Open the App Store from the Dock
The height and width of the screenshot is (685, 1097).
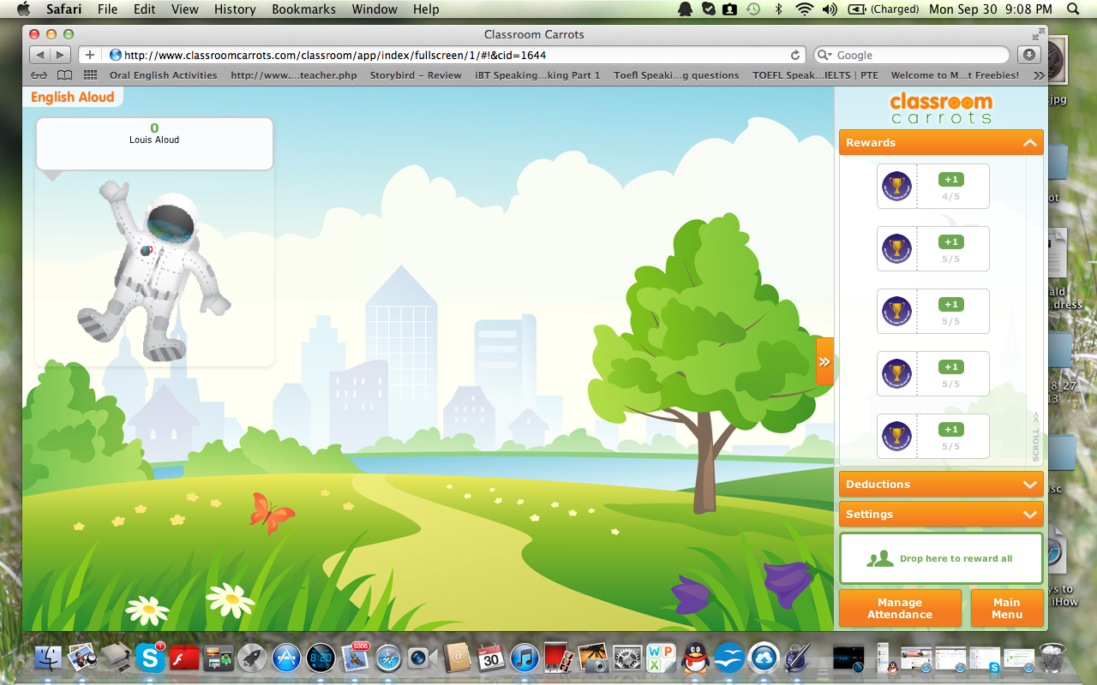(286, 657)
